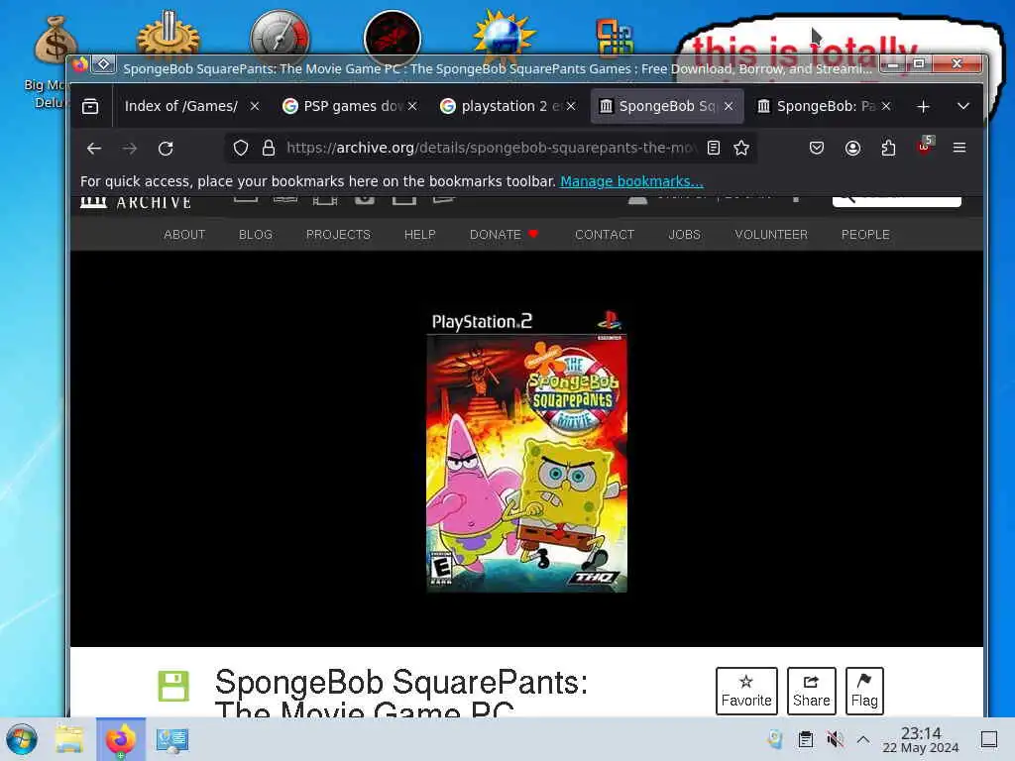1015x761 pixels.
Task: Click the archive.org URL address field
Action: [490, 149]
